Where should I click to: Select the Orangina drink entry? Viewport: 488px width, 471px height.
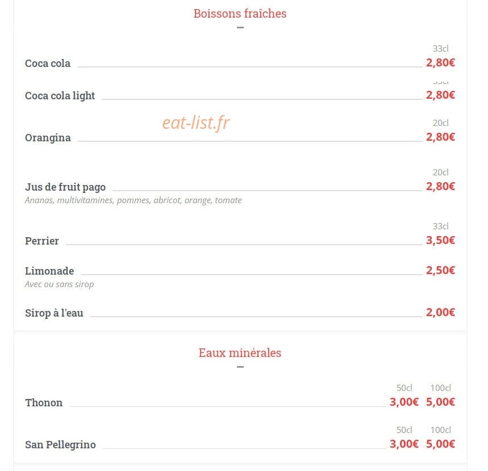(48, 138)
